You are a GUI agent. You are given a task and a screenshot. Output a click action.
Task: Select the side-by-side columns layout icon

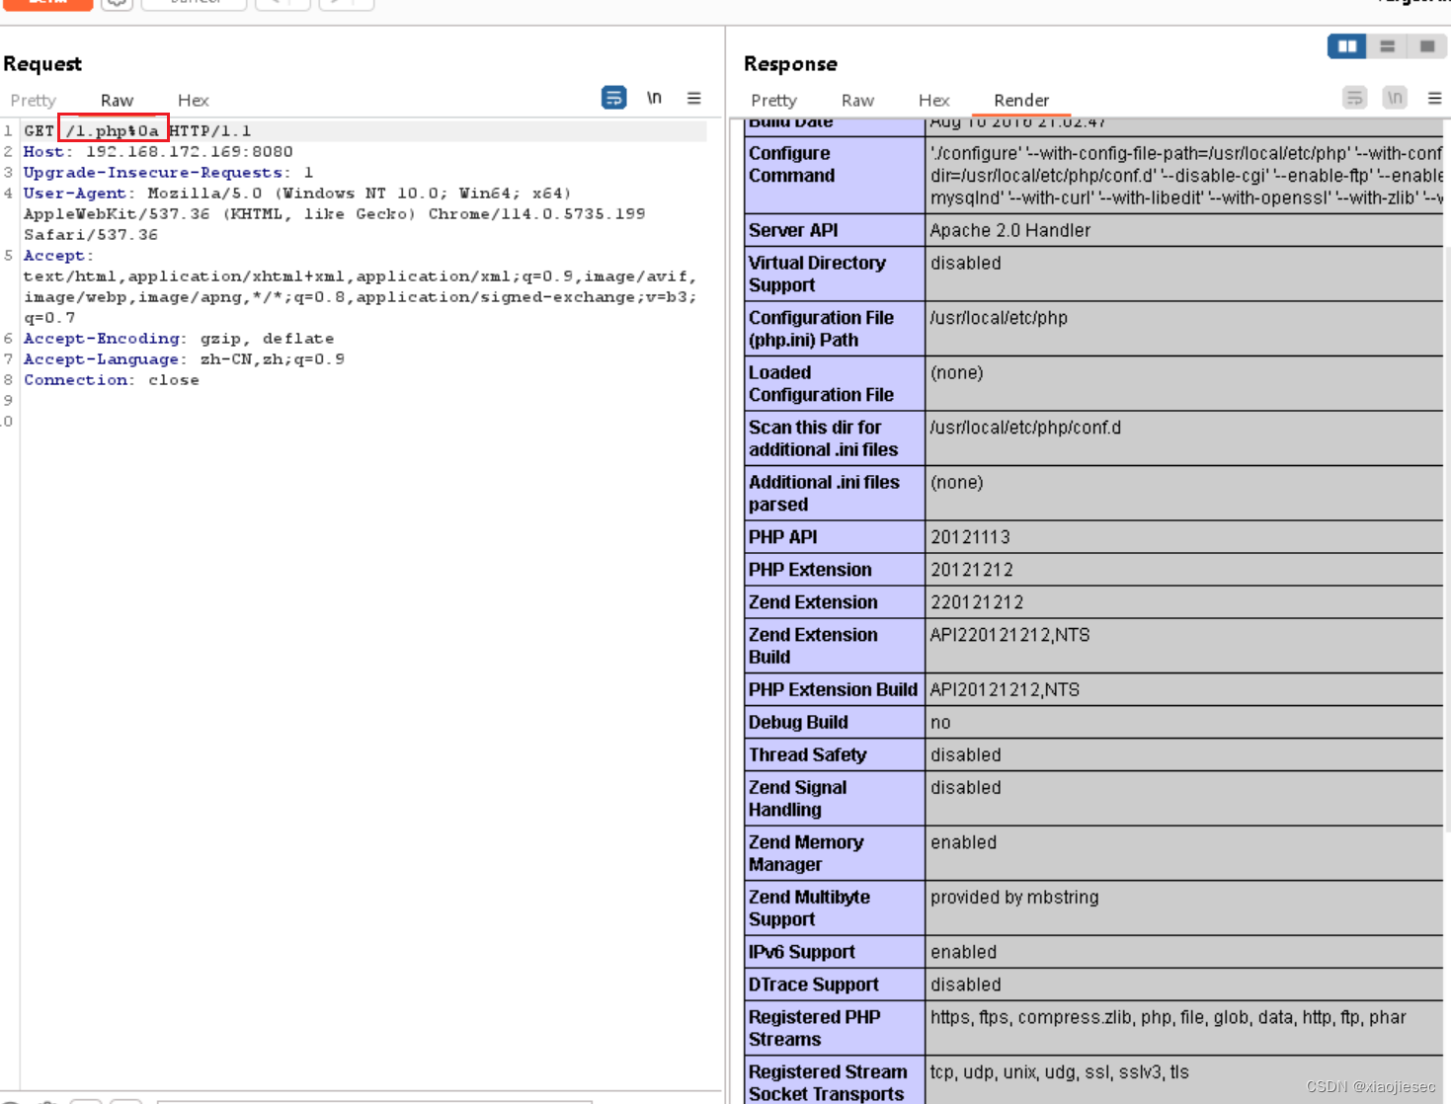1345,46
